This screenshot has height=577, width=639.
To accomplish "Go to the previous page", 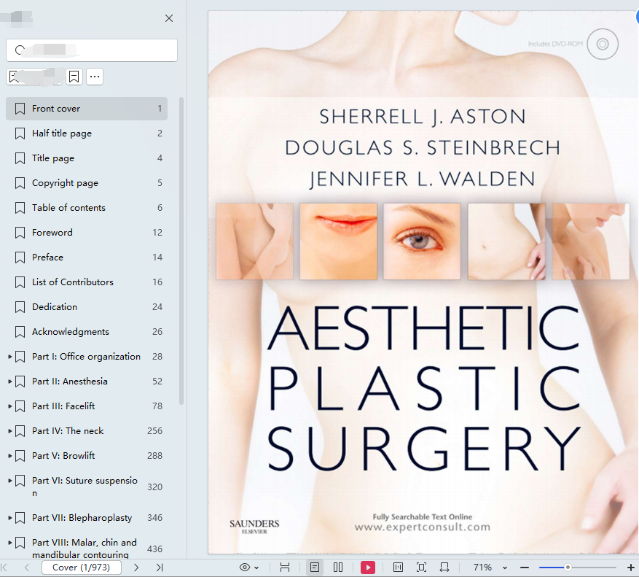I will (x=27, y=568).
